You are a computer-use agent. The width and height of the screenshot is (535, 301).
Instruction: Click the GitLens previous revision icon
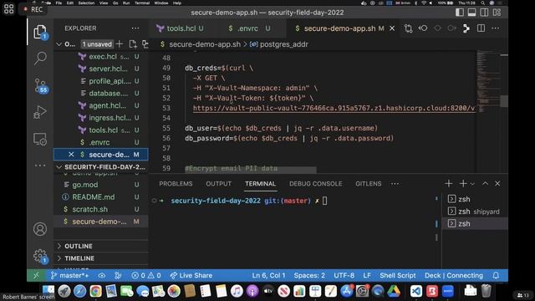pyautogui.click(x=423, y=28)
